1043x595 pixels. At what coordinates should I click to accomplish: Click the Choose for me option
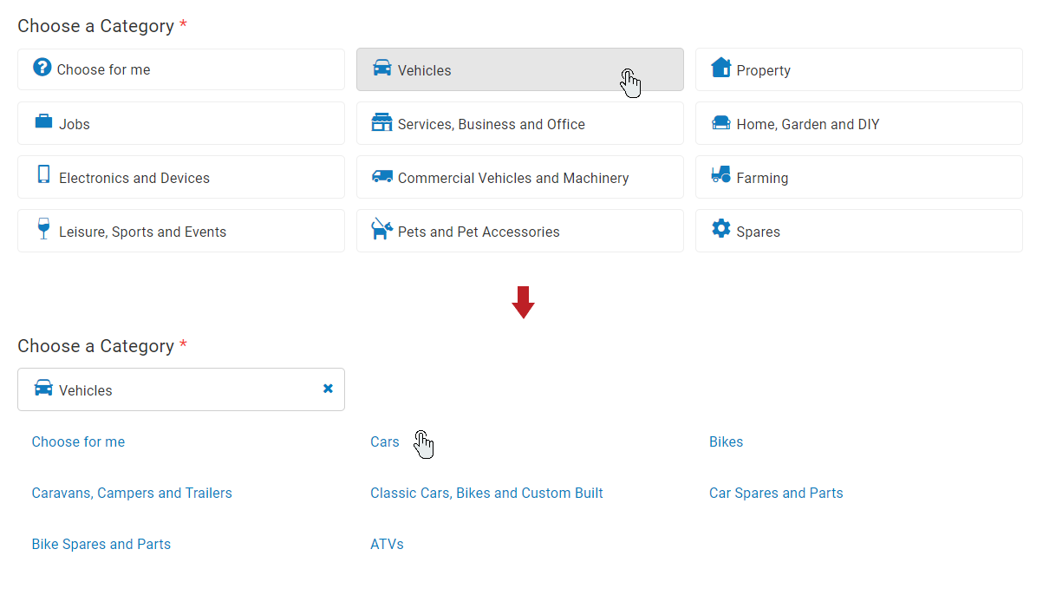coord(78,441)
